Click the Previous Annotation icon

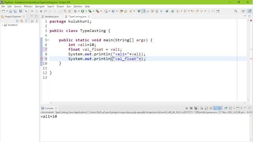[x=185, y=11]
